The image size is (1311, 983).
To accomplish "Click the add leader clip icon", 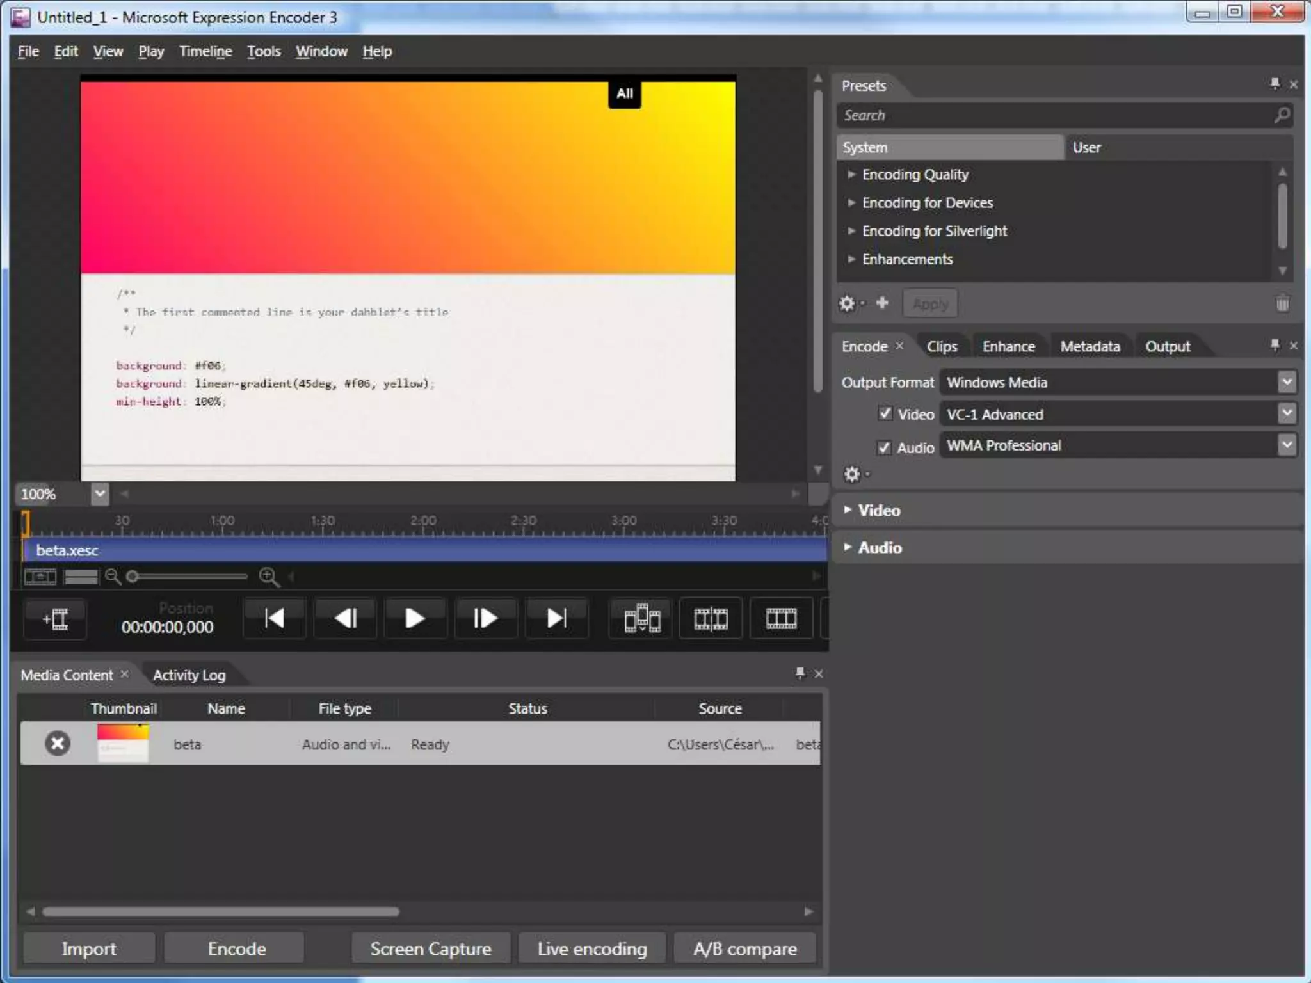I will coord(56,619).
